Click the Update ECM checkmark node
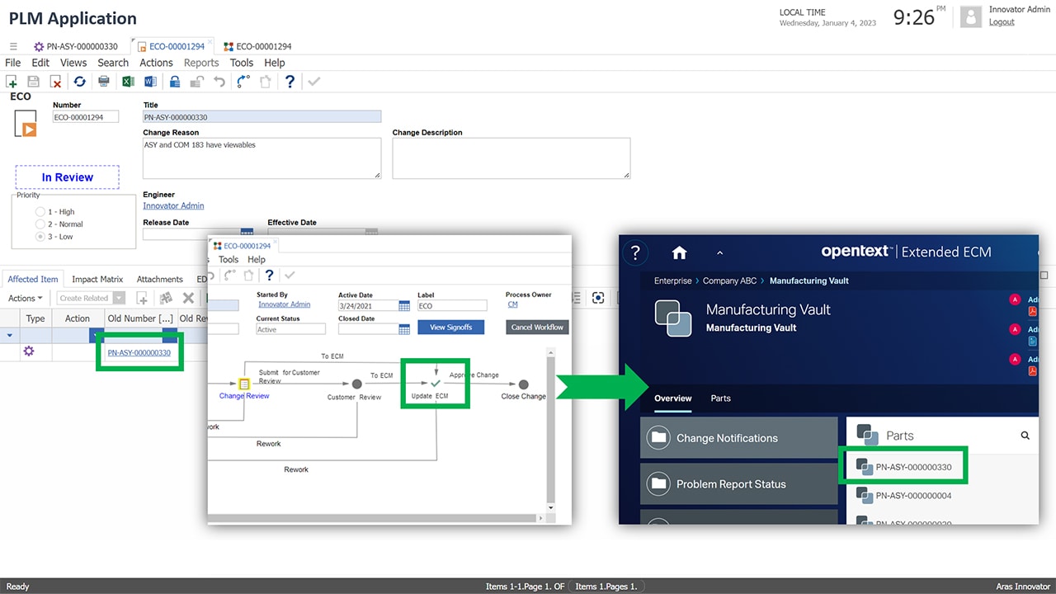This screenshot has height=594, width=1056. [436, 384]
